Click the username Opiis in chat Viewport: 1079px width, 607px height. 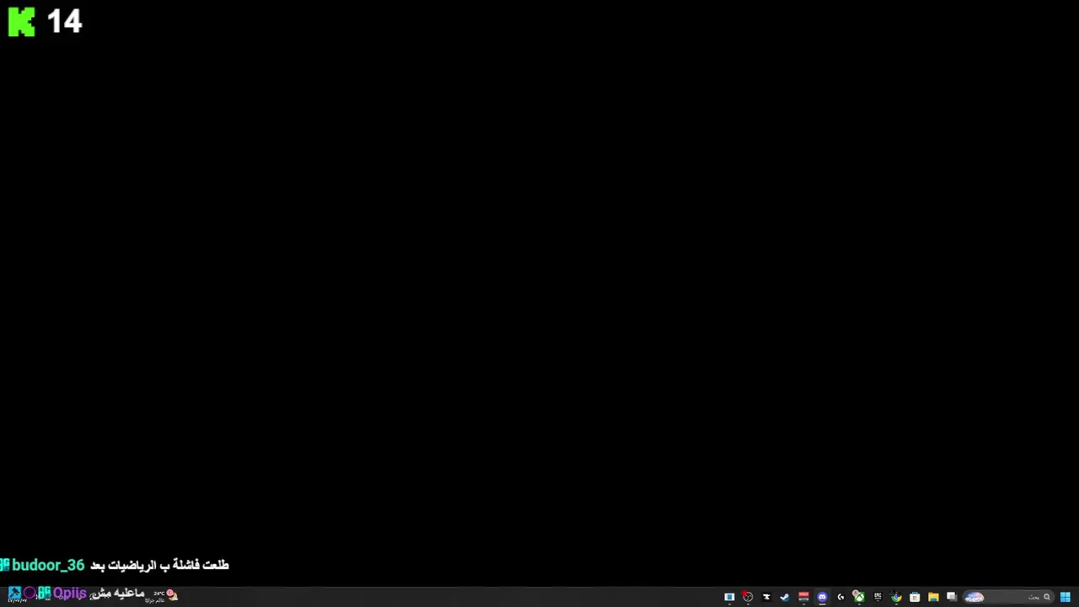pos(69,594)
